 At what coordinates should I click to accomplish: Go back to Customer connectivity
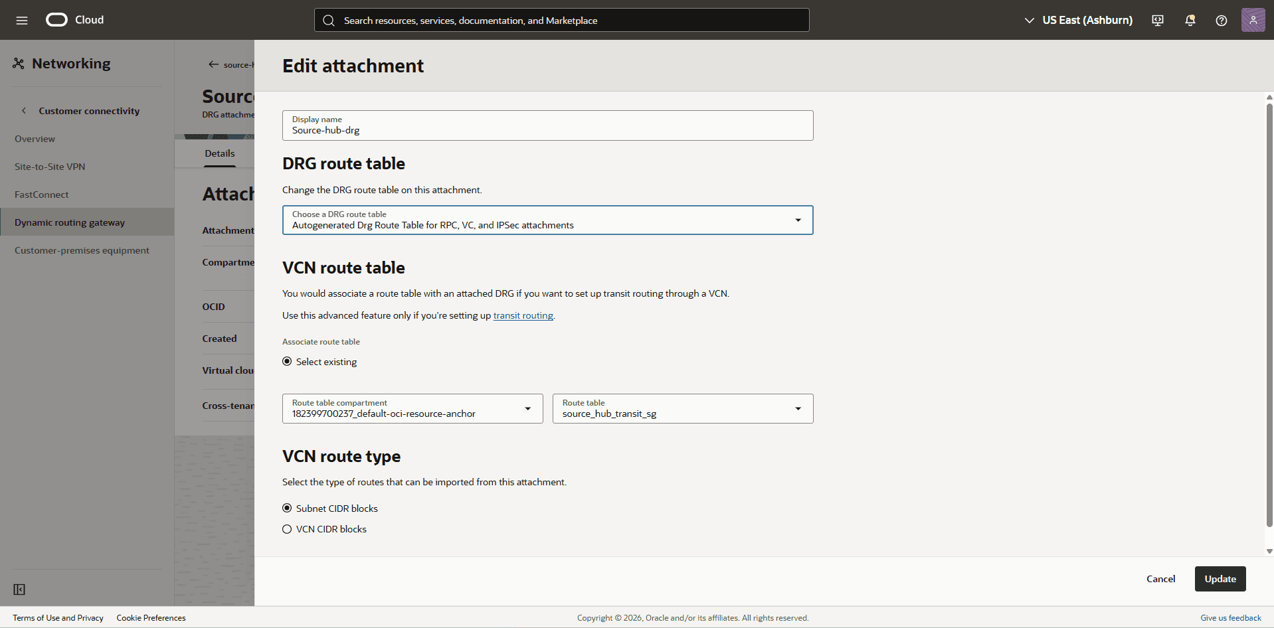(89, 111)
